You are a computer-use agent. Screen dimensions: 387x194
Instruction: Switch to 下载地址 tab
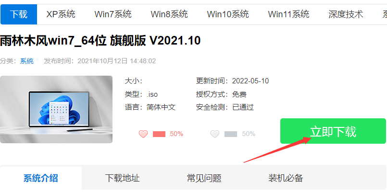point(123,178)
